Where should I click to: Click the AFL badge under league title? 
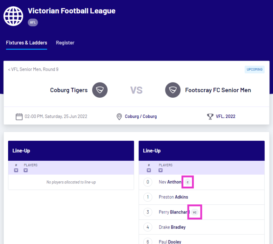point(33,22)
